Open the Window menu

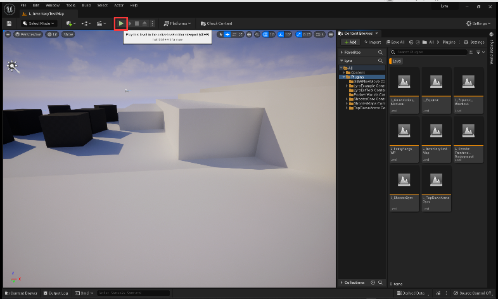coord(53,6)
